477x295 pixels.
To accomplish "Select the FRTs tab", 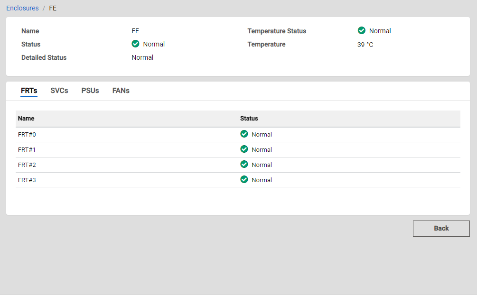I will coord(29,91).
